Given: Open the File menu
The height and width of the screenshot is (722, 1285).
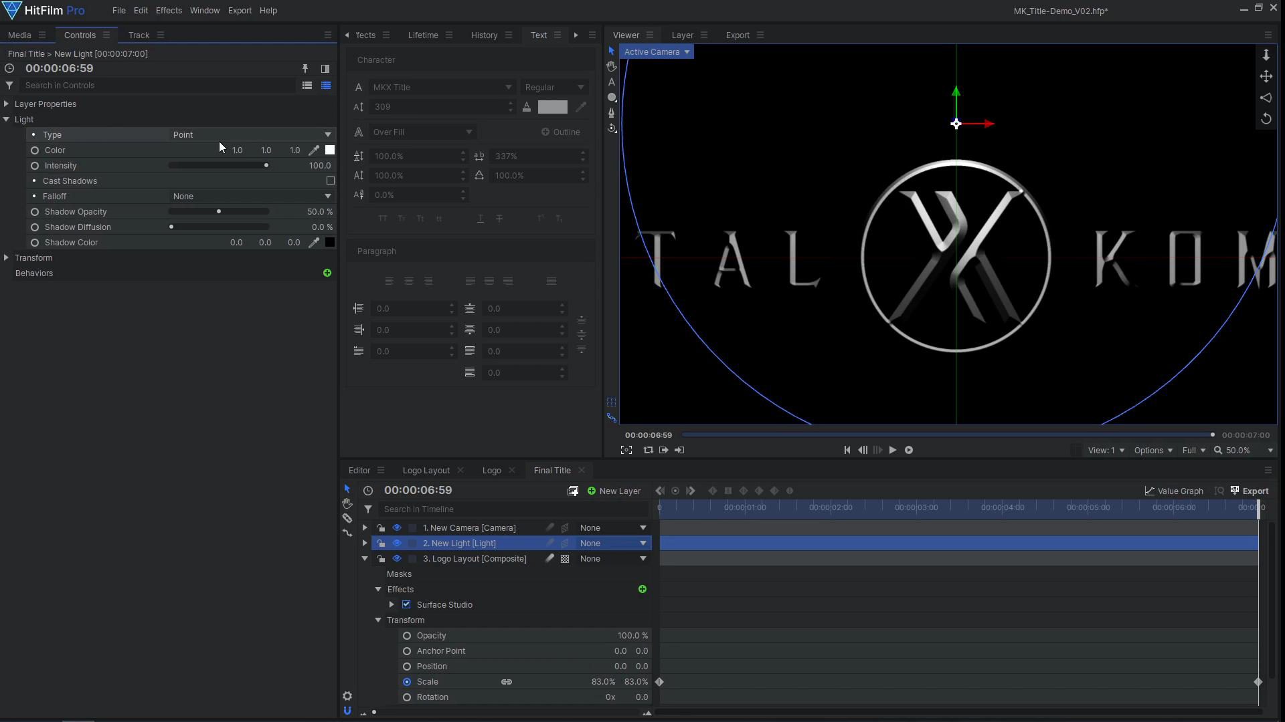Looking at the screenshot, I should click(119, 11).
